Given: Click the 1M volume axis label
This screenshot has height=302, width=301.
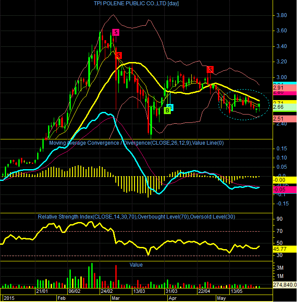Looking at the screenshot, I should 280,276.
